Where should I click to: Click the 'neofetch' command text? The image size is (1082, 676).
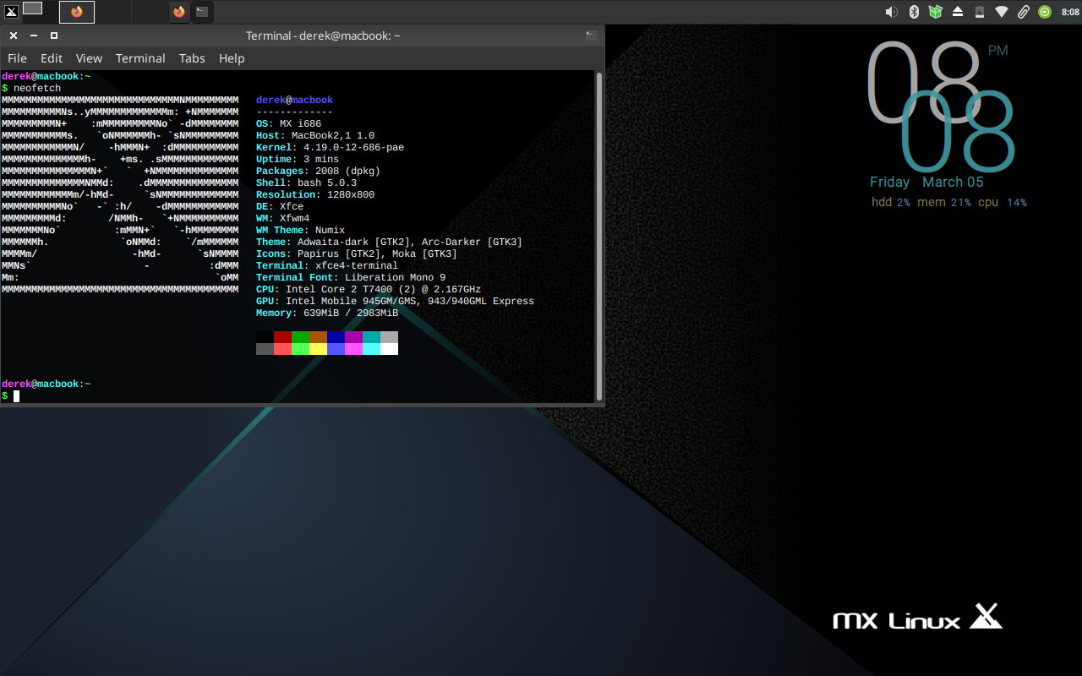(37, 88)
